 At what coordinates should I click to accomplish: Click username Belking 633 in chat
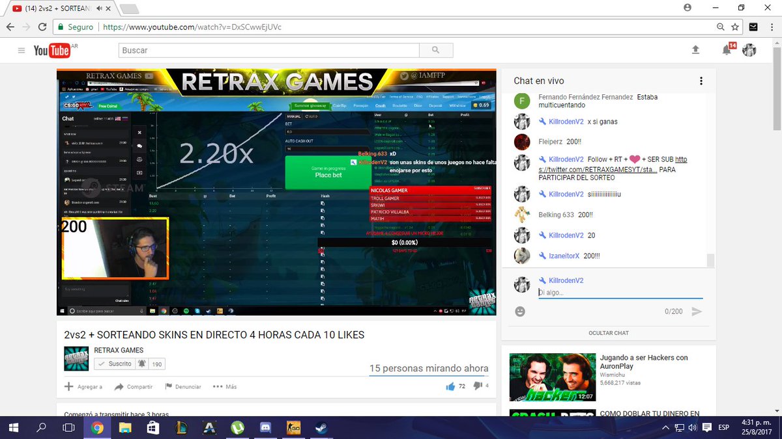click(556, 215)
